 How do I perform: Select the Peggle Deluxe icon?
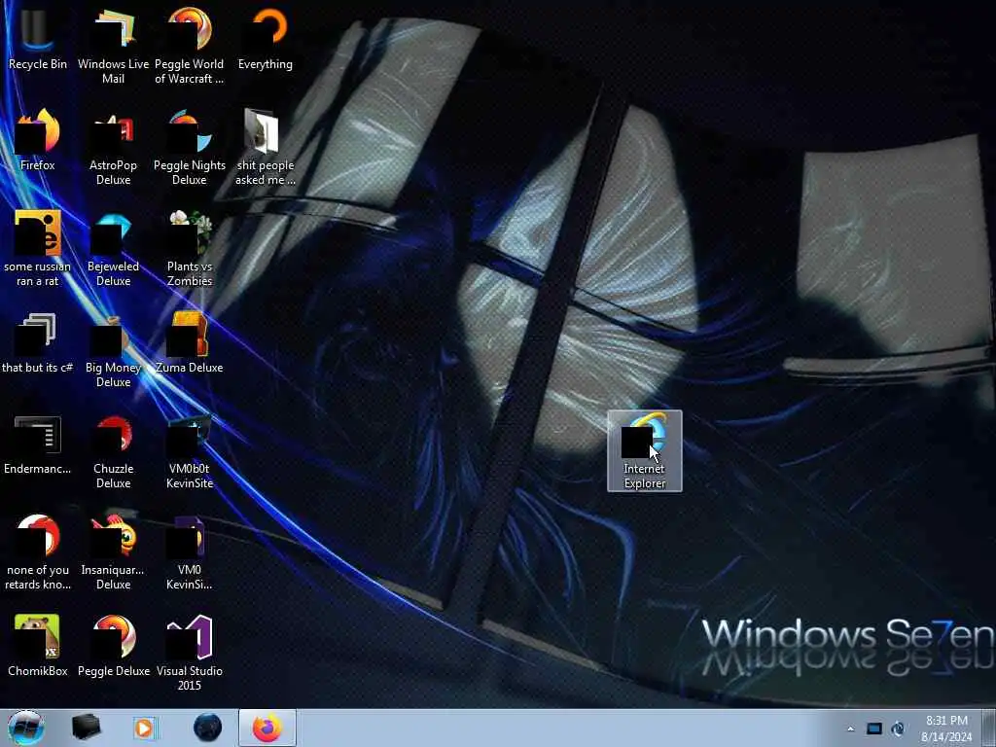point(113,645)
